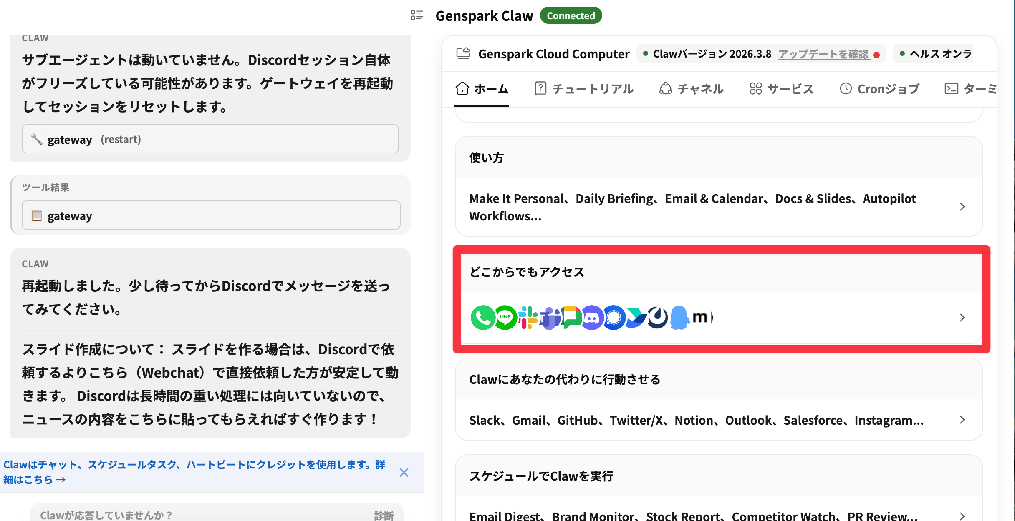Click the green LINE messenger icon
The image size is (1015, 521).
click(505, 318)
